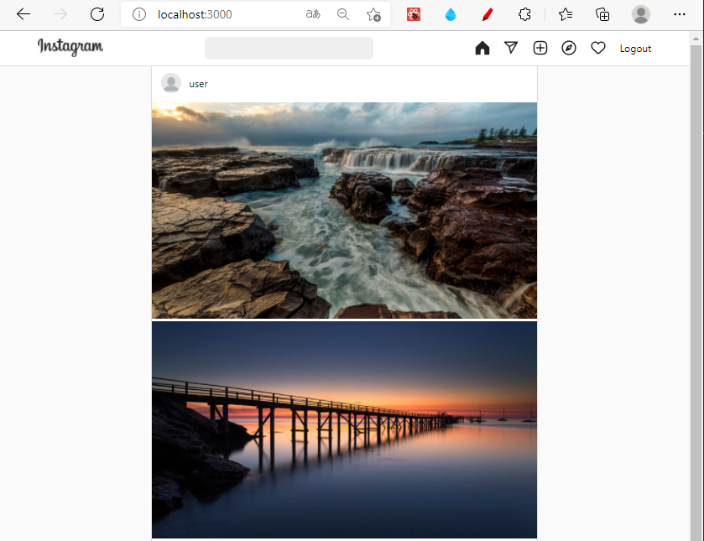Create a new post with plus icon
The image size is (704, 541).
pyautogui.click(x=540, y=48)
